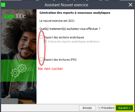Click the 'Report des sections analytiques' label text

pyautogui.click(x=64, y=37)
